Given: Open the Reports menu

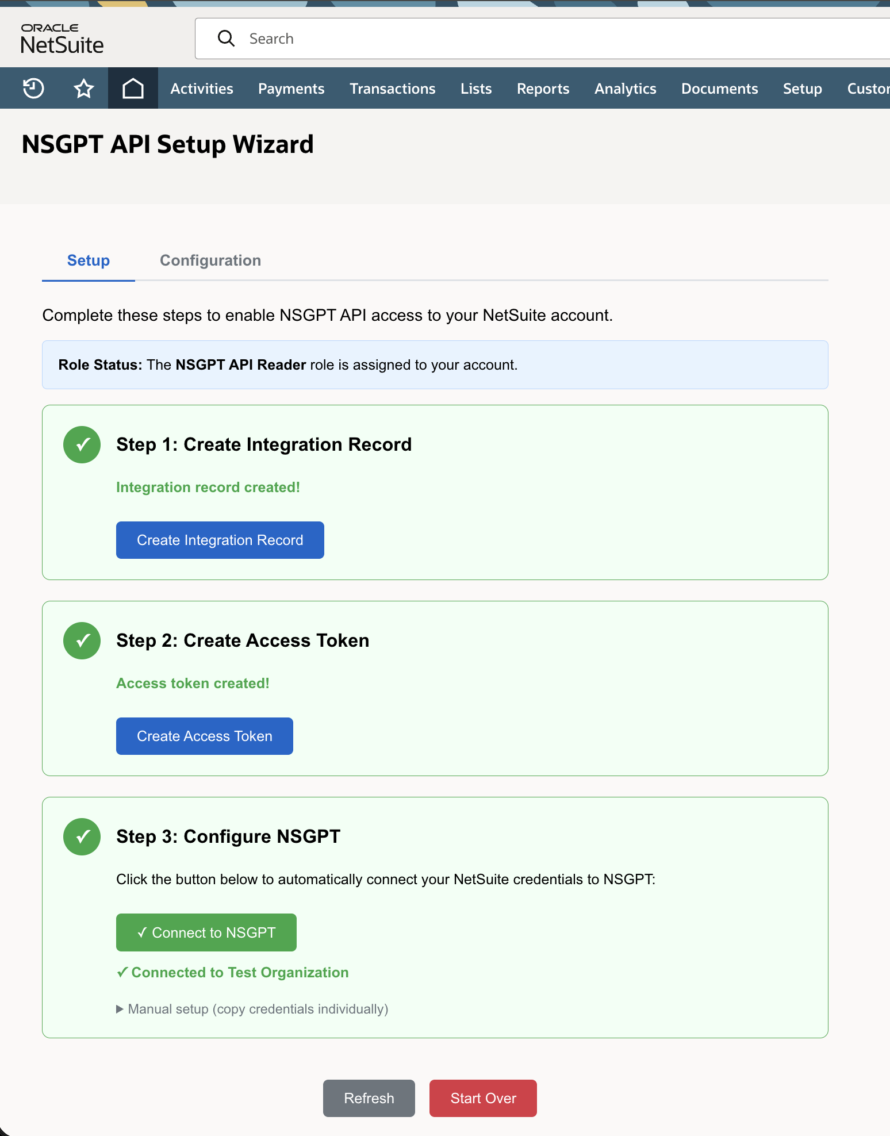Looking at the screenshot, I should [543, 88].
